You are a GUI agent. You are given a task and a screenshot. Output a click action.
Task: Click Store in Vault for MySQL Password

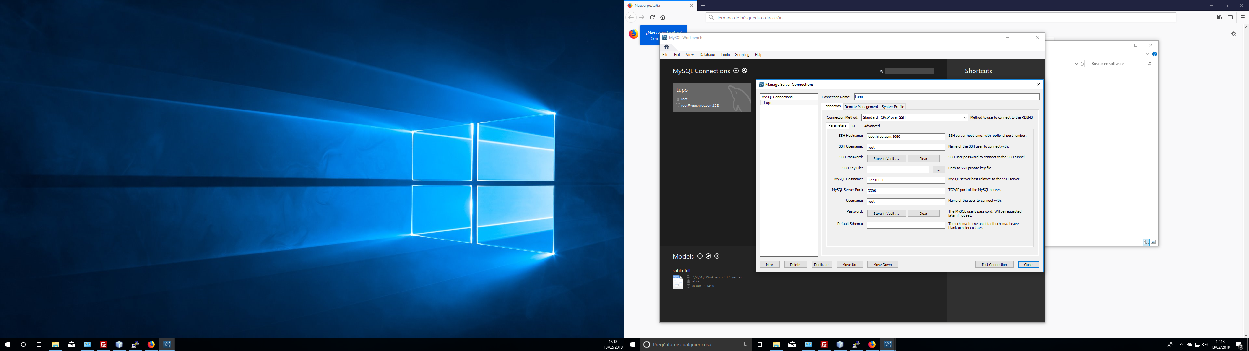[886, 213]
